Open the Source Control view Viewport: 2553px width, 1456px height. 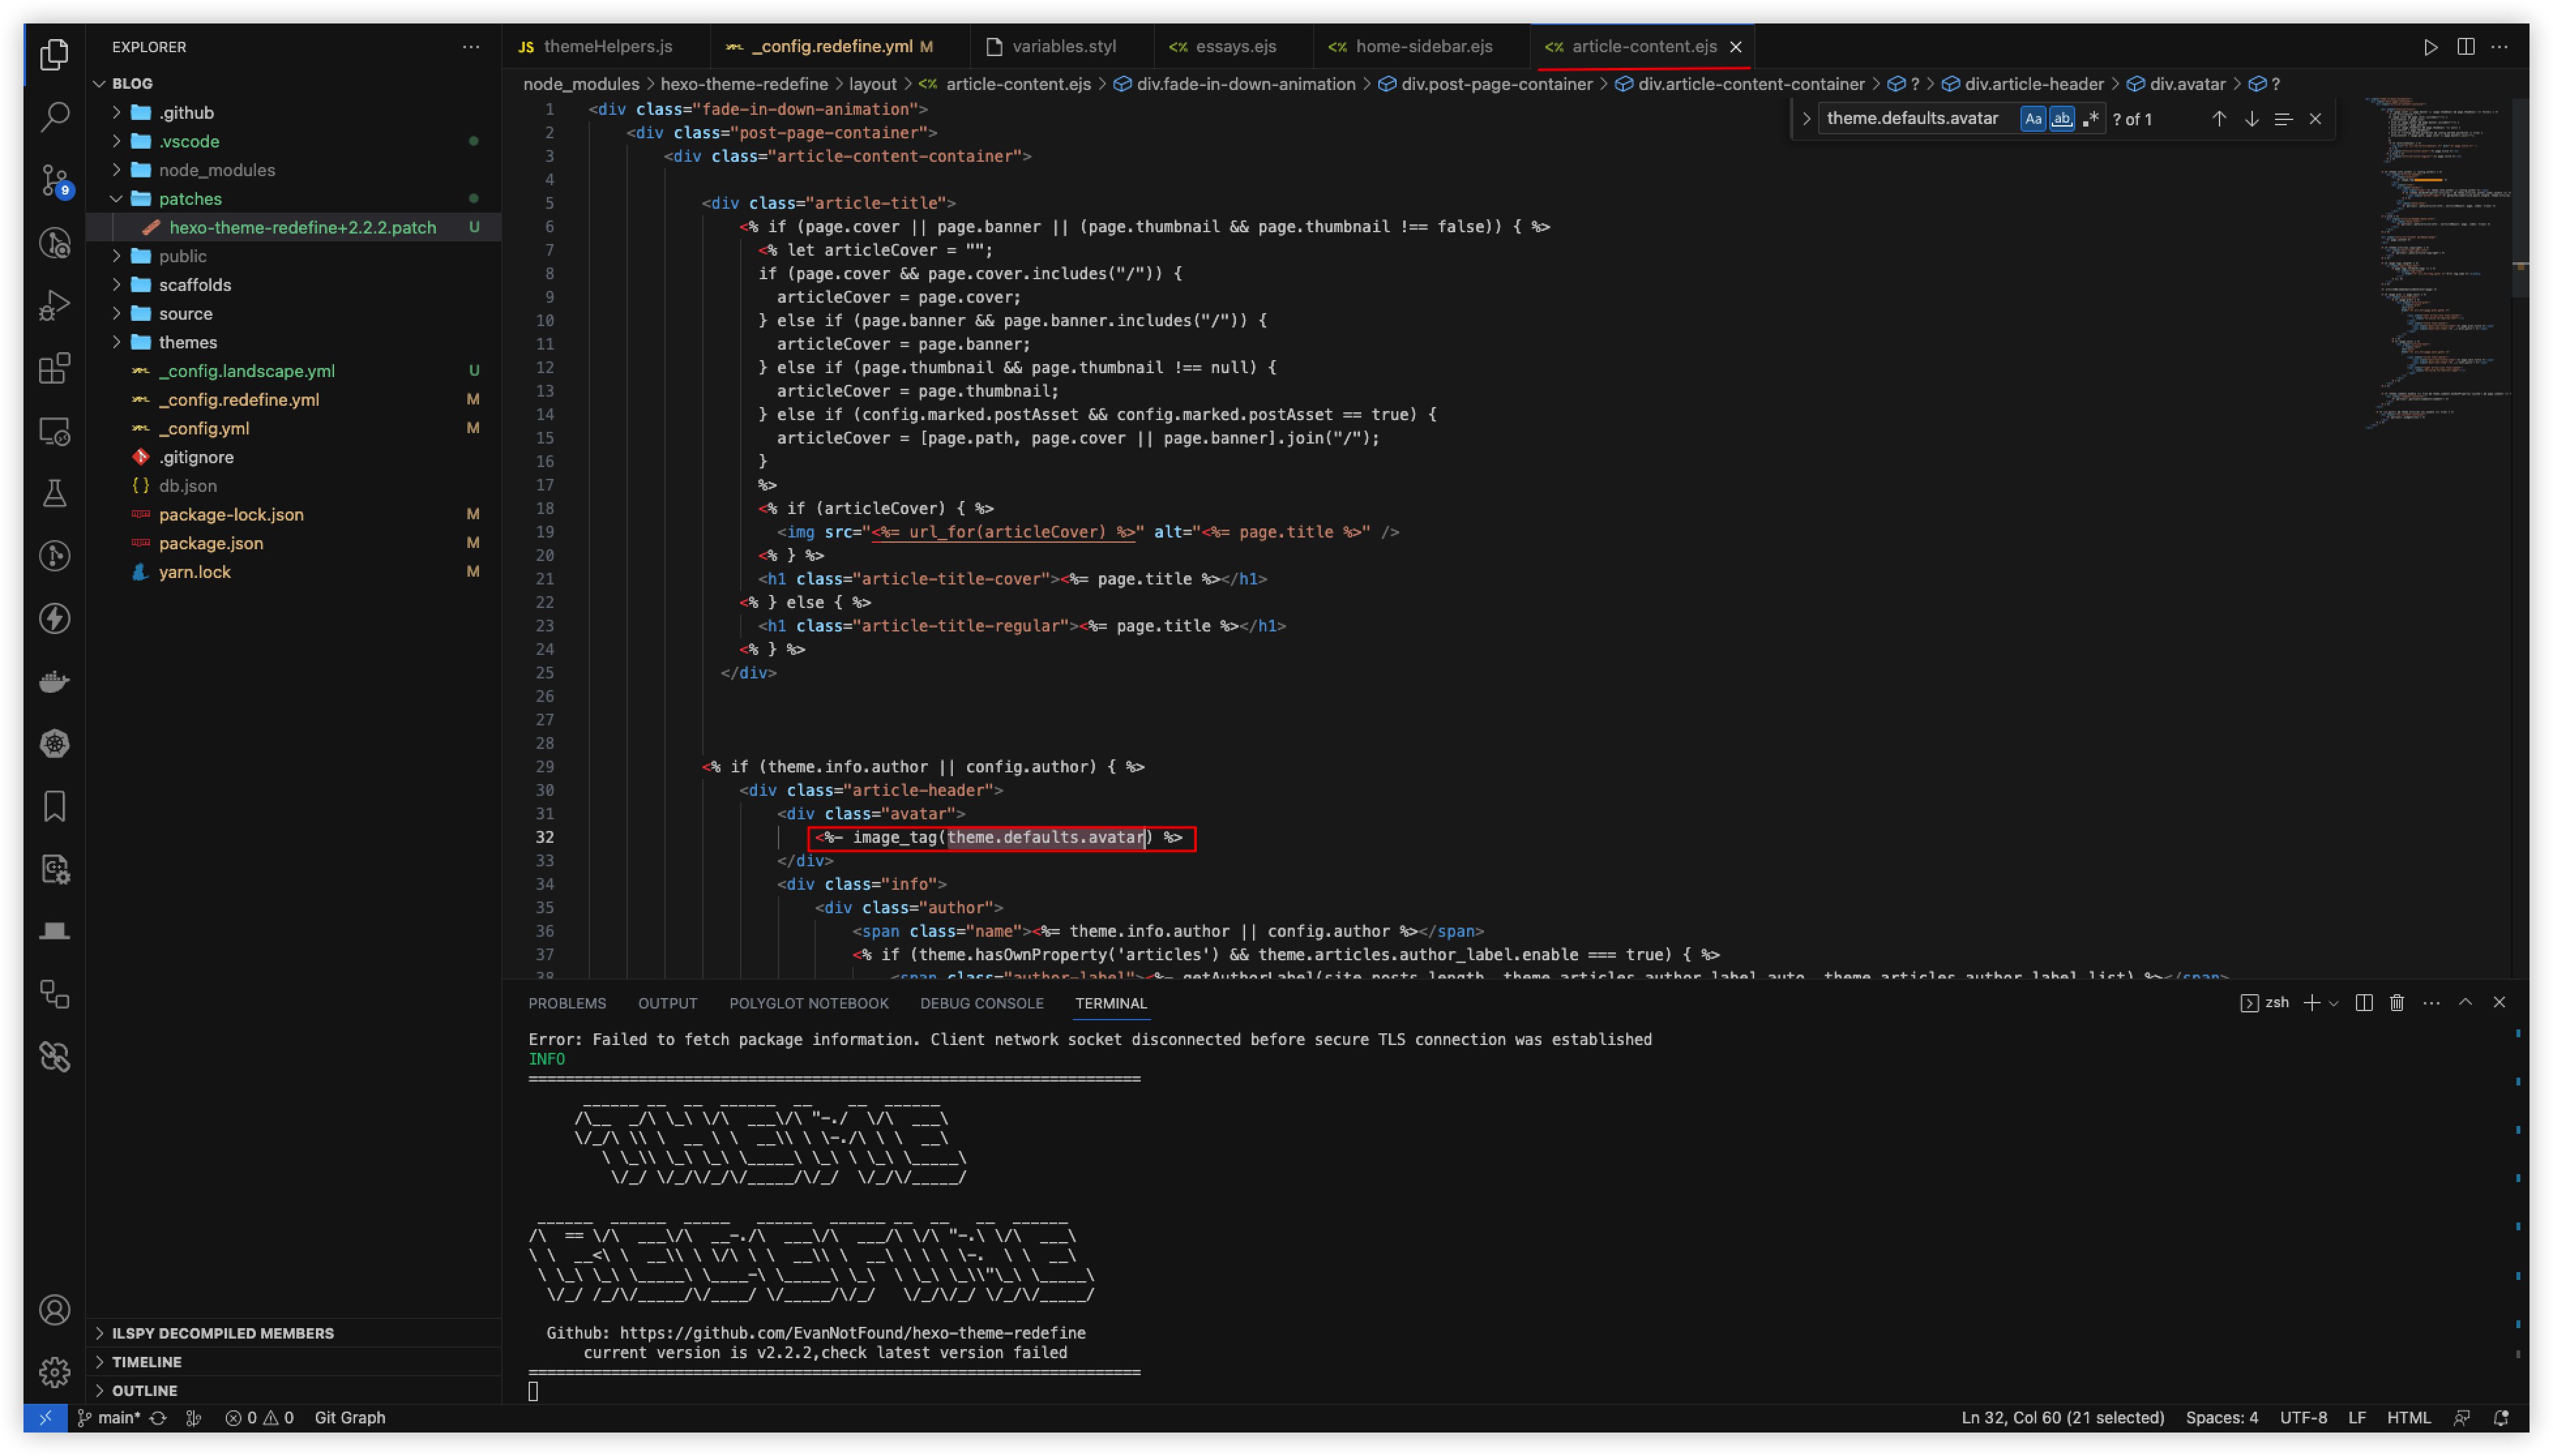tap(55, 180)
